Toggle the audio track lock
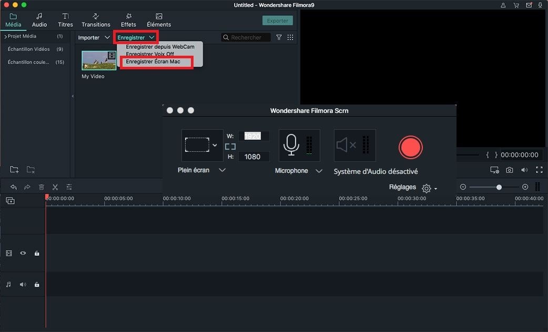The height and width of the screenshot is (332, 548). [37, 285]
